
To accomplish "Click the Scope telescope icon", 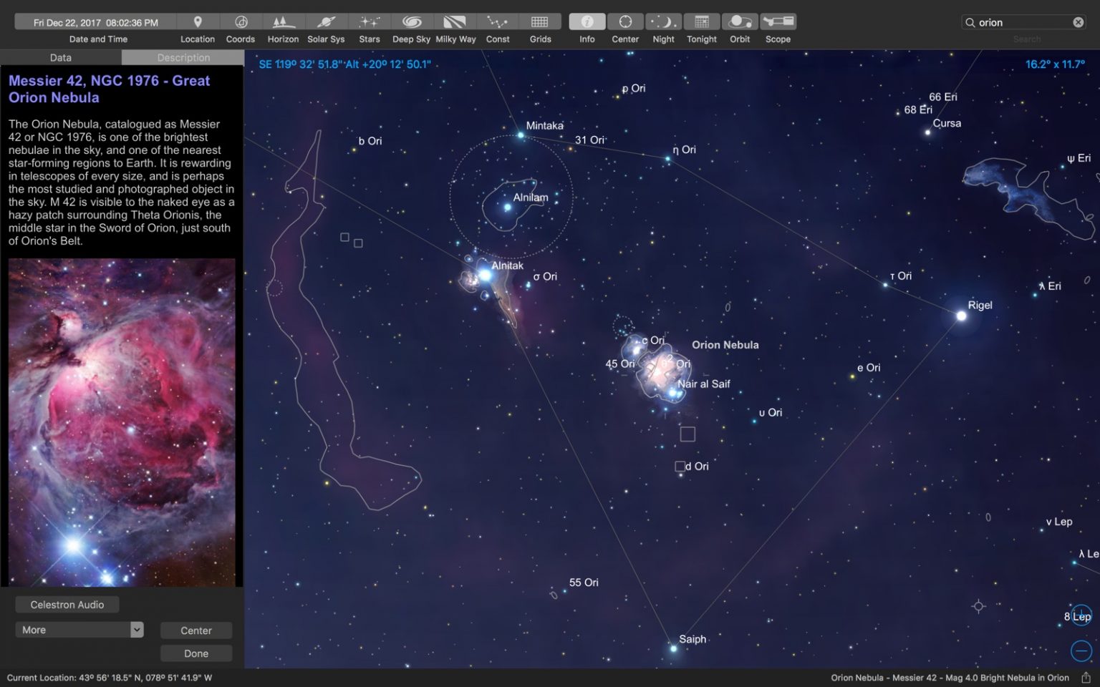I will [x=778, y=22].
